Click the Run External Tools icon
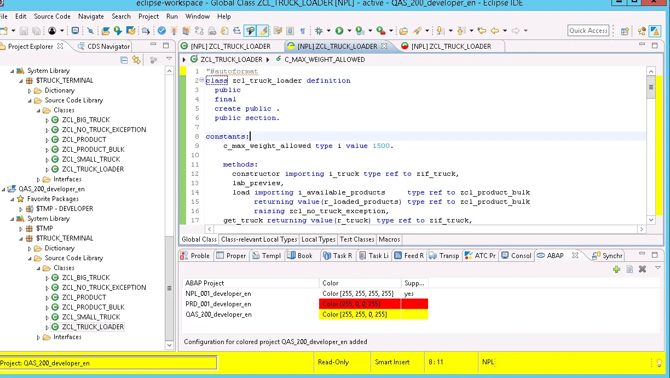670x378 pixels. pyautogui.click(x=381, y=31)
